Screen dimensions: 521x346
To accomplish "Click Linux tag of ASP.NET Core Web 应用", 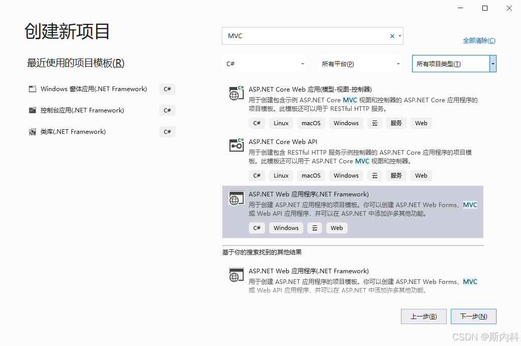I will (281, 123).
